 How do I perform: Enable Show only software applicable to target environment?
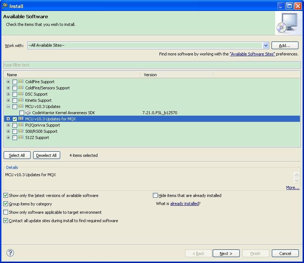pyautogui.click(x=5, y=212)
